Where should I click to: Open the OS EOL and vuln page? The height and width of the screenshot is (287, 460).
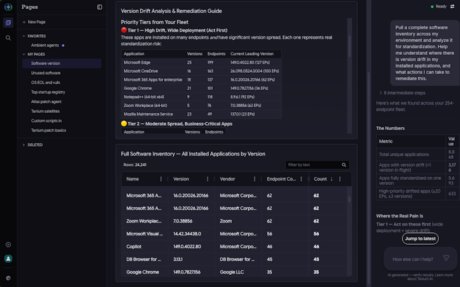[45, 82]
